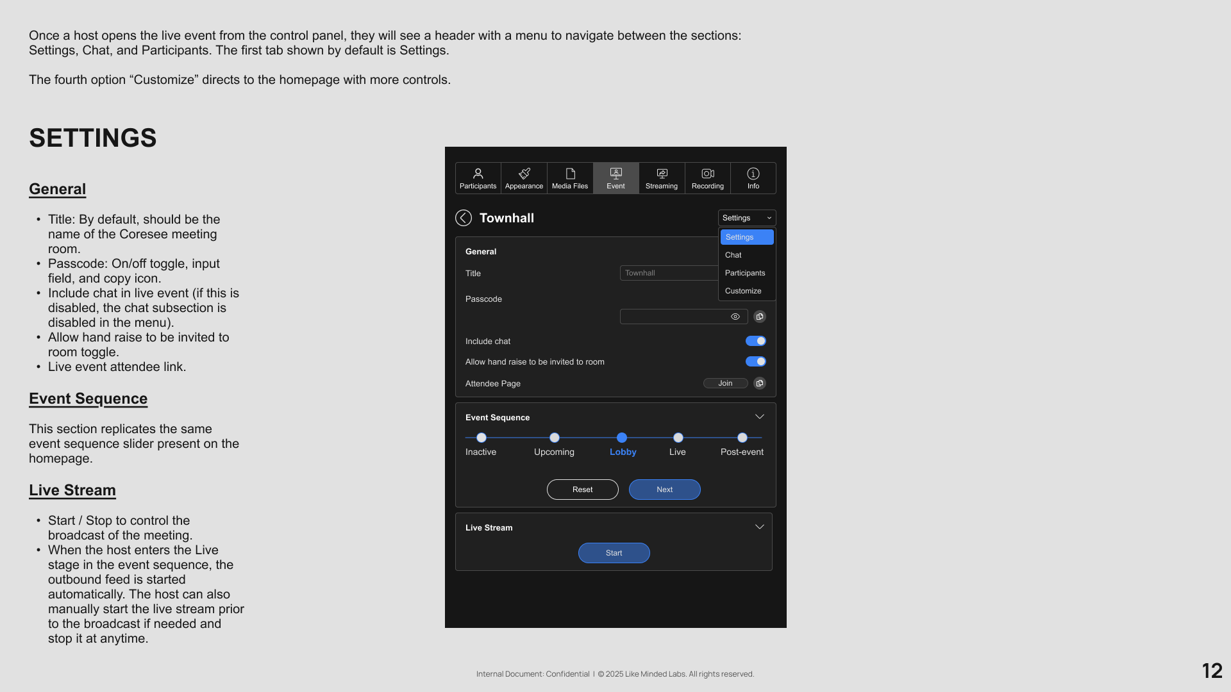Open the Media Files icon
1231x692 pixels.
pyautogui.click(x=570, y=178)
